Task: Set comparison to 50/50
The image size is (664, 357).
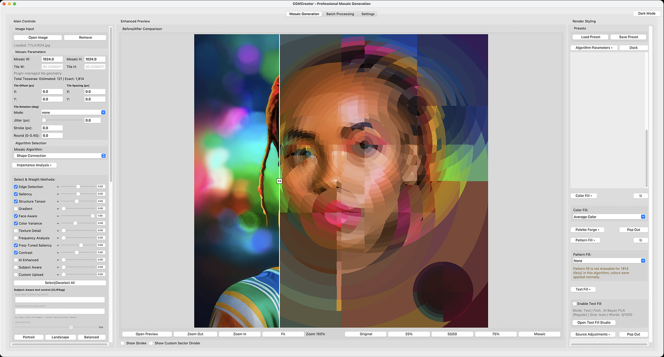Action: [452, 334]
